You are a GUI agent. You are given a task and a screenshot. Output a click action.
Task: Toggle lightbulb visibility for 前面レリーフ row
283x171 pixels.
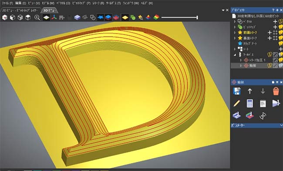tap(280, 33)
